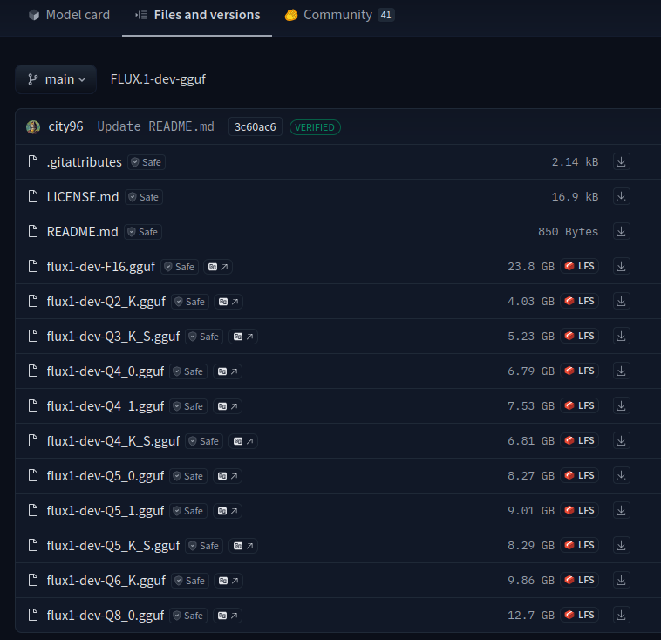The height and width of the screenshot is (640, 661).
Task: Click the Community count badge 41
Action: (x=385, y=15)
